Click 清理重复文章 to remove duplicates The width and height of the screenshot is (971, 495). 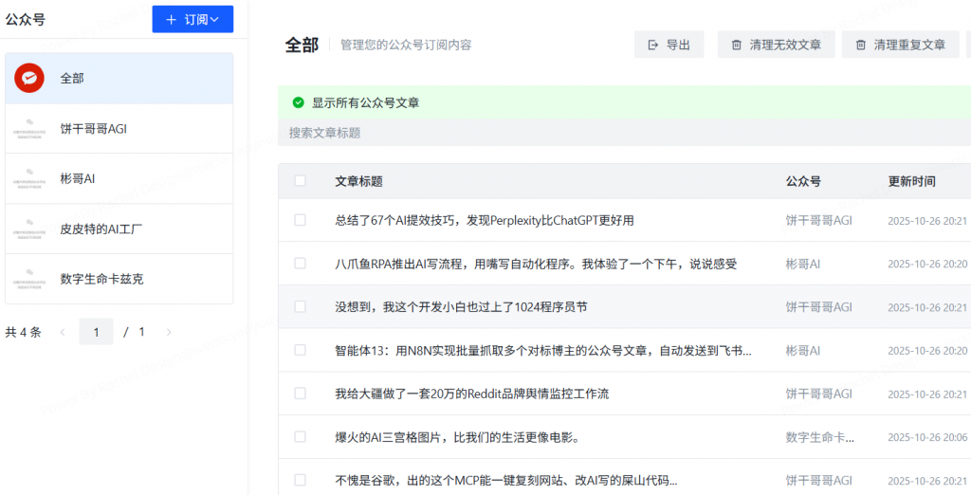point(900,45)
